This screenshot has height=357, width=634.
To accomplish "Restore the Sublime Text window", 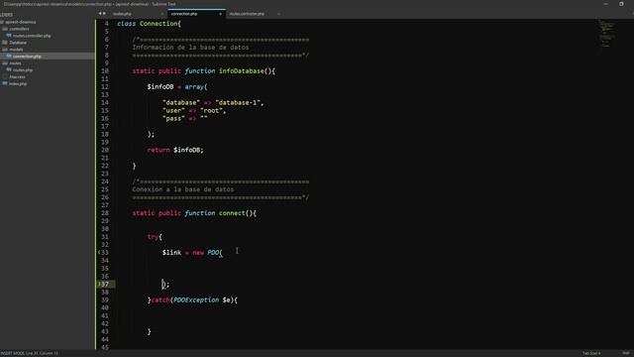I will 621,4.
